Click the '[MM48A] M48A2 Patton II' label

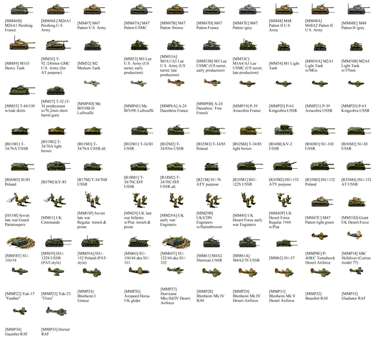(319, 25)
